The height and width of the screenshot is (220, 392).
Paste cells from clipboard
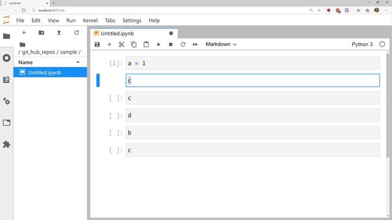pyautogui.click(x=146, y=45)
